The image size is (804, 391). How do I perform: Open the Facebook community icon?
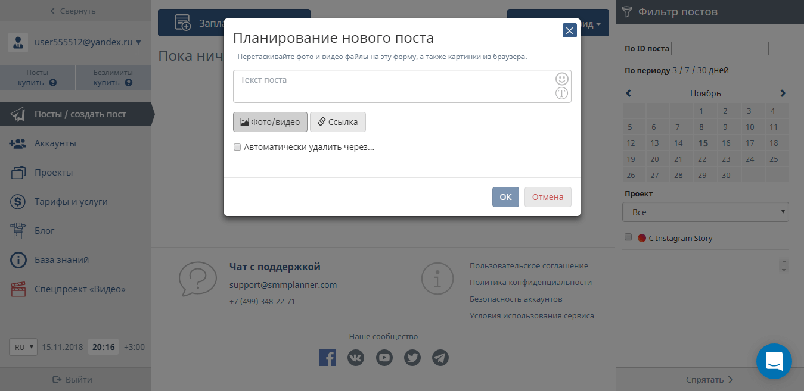(x=328, y=358)
